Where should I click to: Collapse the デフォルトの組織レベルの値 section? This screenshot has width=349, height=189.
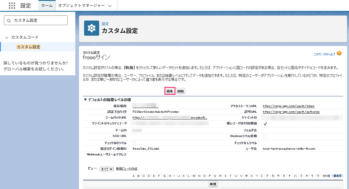[85, 99]
